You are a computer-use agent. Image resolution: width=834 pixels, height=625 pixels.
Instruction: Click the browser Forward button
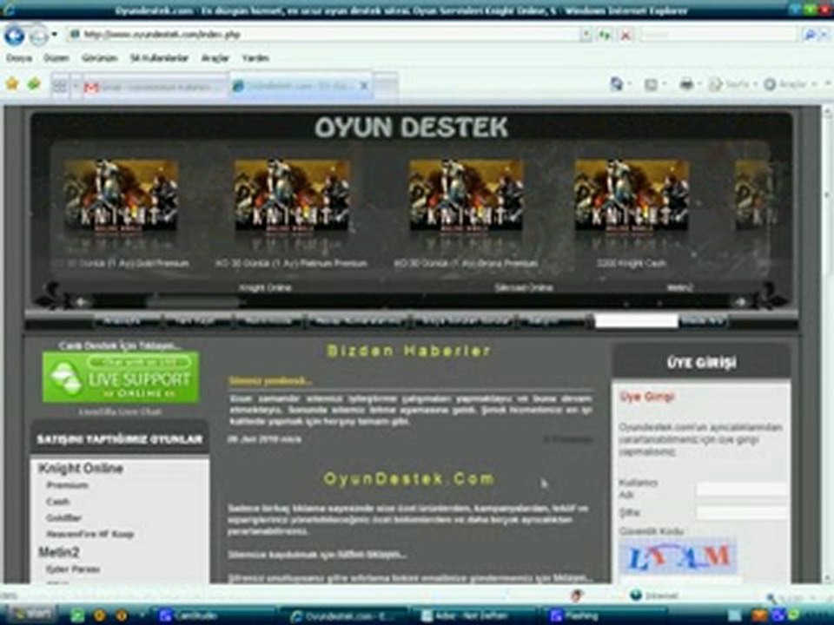[38, 36]
